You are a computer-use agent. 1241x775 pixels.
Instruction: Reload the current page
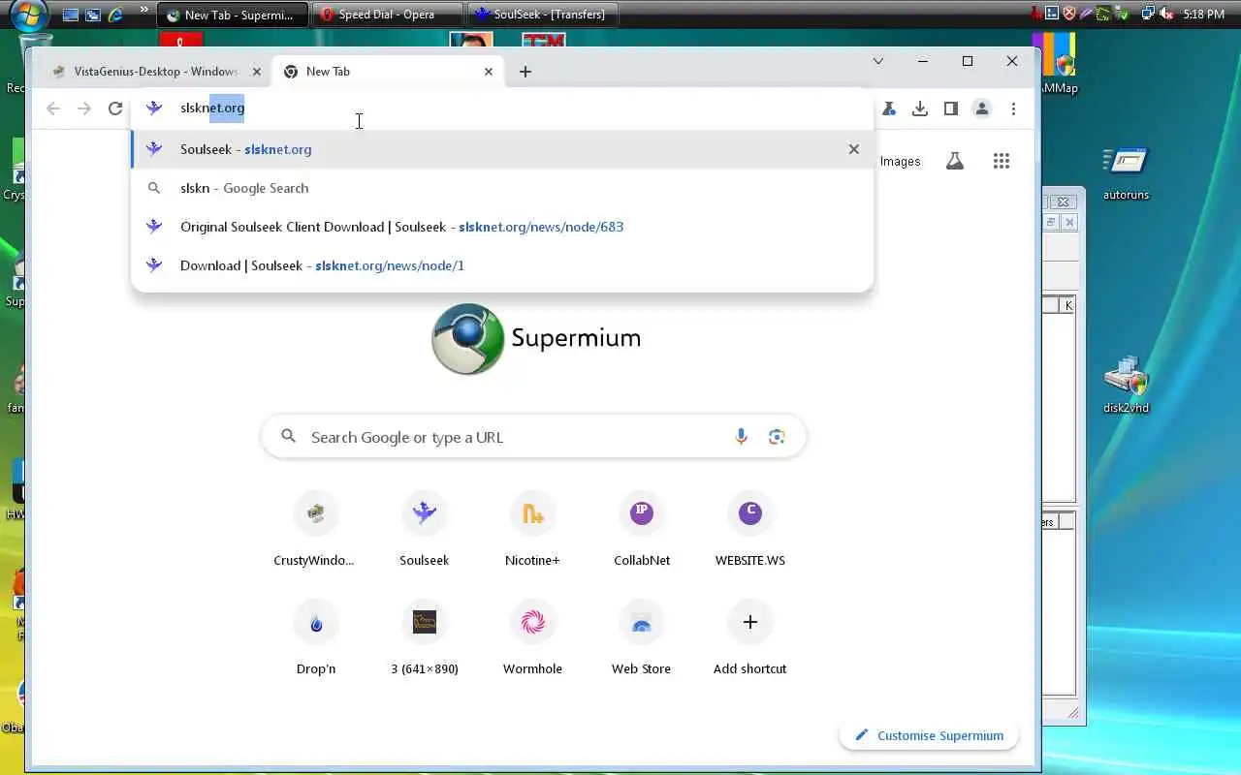point(115,108)
